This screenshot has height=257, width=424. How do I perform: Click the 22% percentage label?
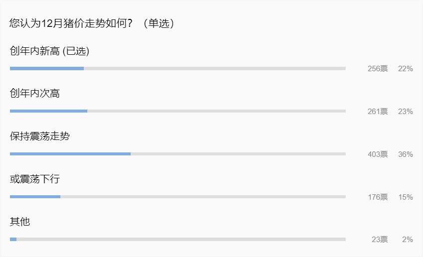pyautogui.click(x=405, y=69)
